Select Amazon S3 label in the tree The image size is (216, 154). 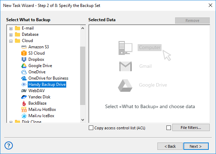(38, 47)
